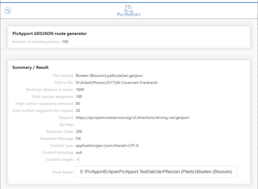Click the waypoints for request value 20
The image size is (258, 189).
coord(78,110)
